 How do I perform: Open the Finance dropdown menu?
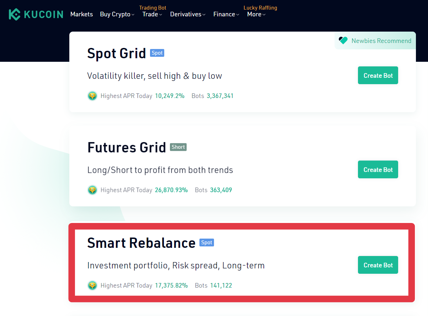tap(226, 14)
